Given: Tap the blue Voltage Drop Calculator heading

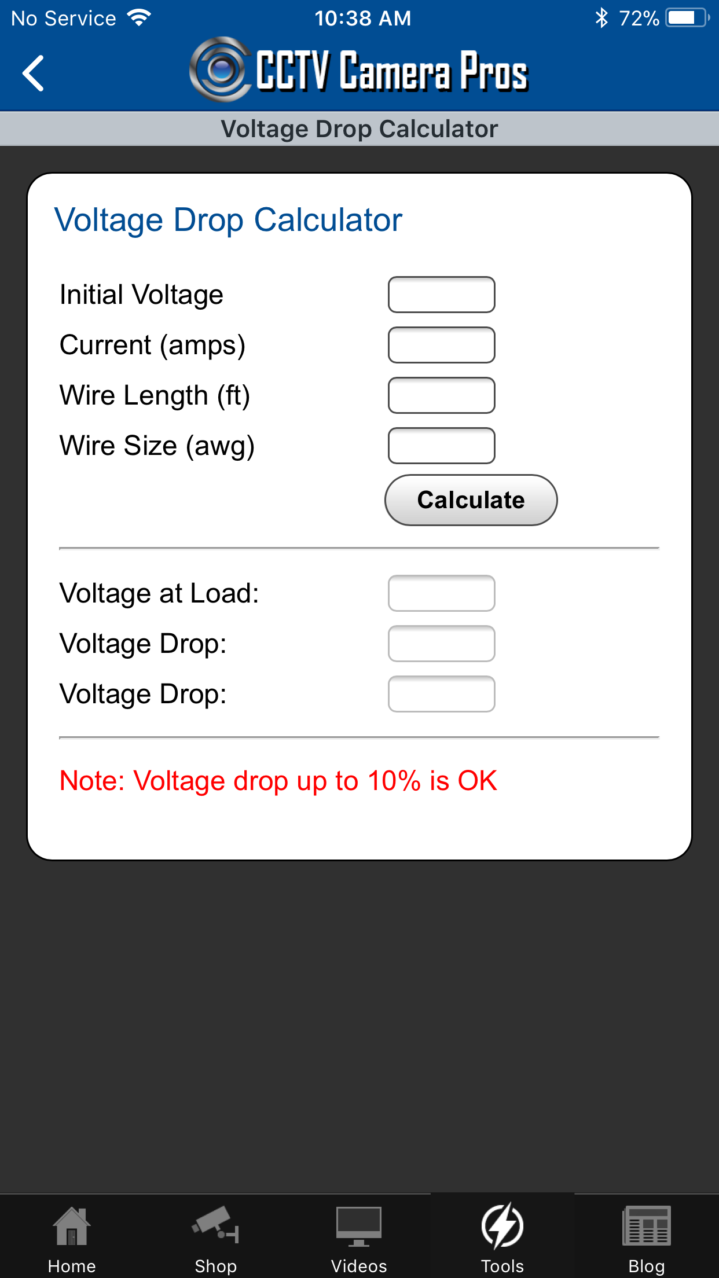Looking at the screenshot, I should click(x=228, y=220).
